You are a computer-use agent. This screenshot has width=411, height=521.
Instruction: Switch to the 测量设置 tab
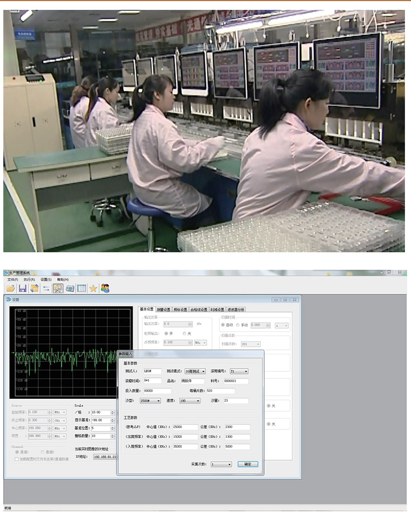[163, 309]
